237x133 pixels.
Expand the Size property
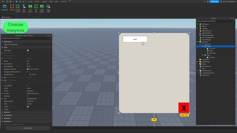click(x=2, y=99)
